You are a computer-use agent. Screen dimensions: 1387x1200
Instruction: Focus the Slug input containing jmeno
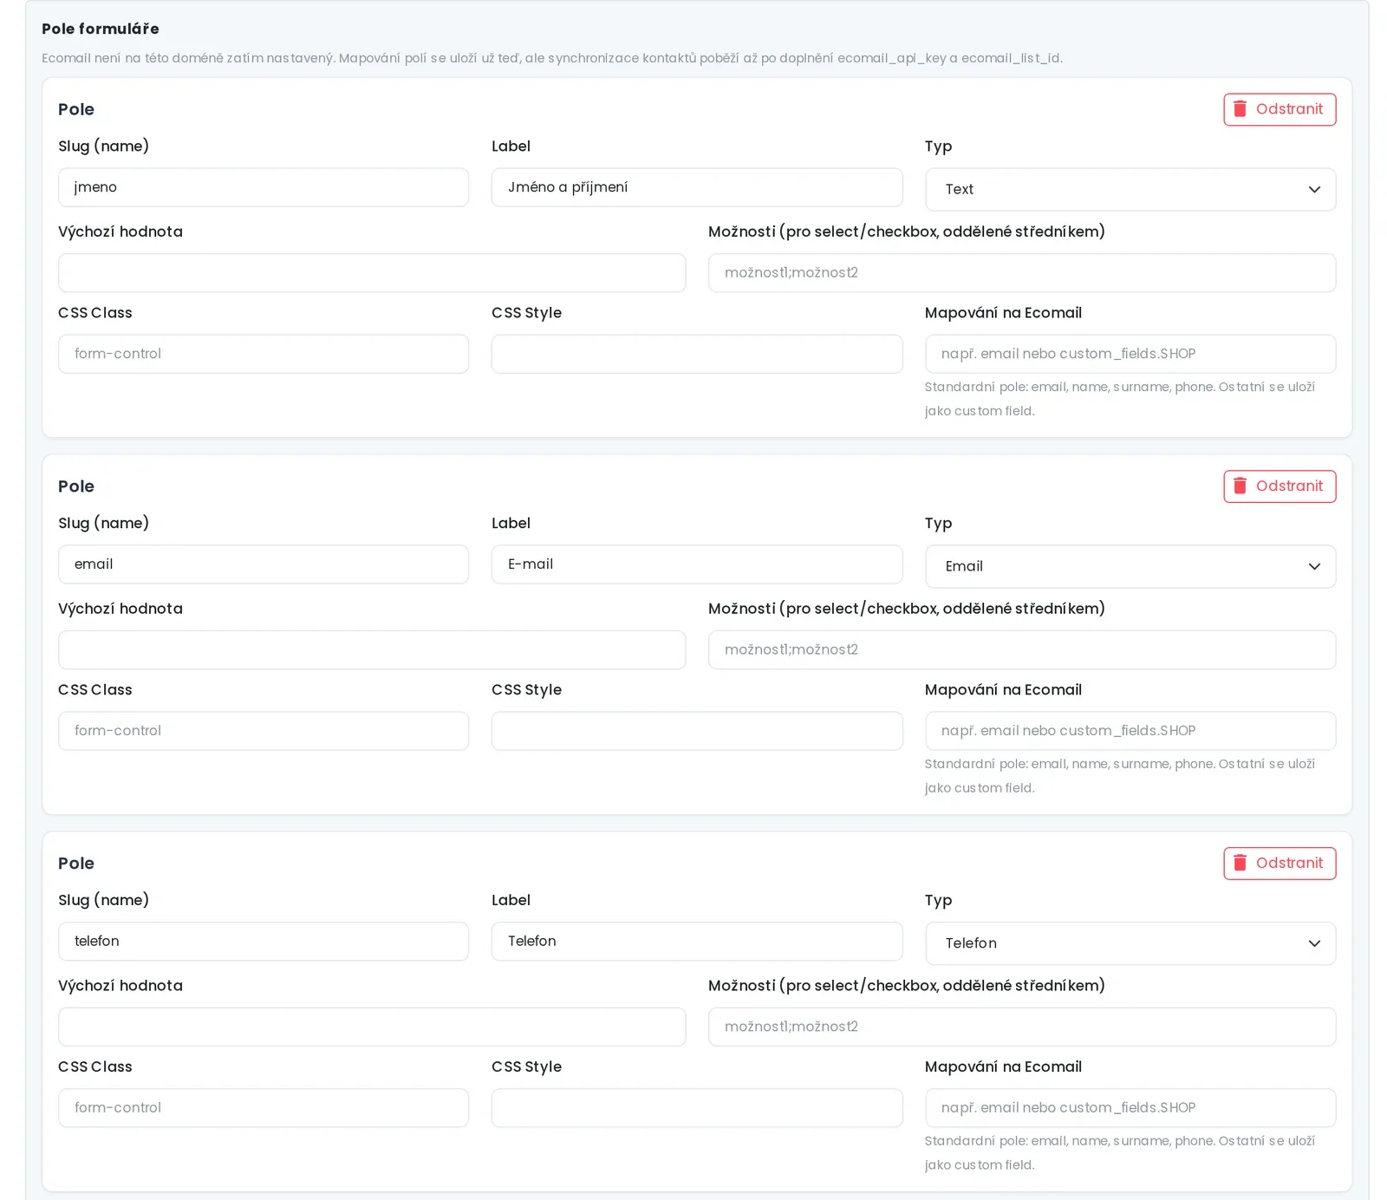264,187
